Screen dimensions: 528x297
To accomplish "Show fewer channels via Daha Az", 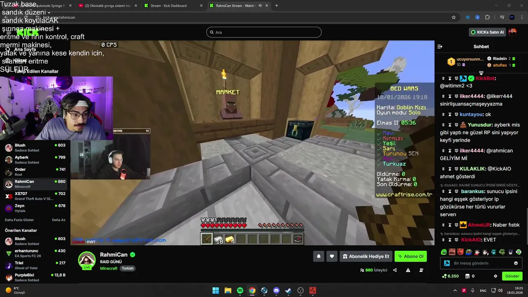I will point(59,220).
